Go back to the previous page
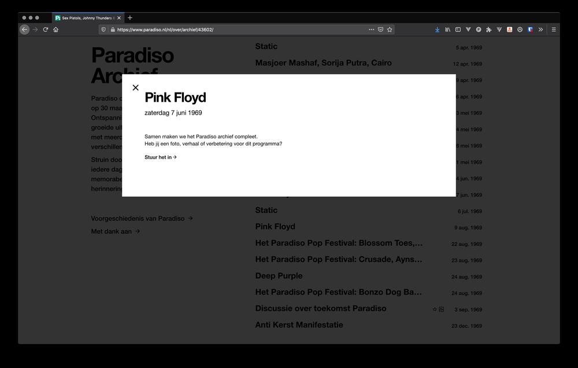 coord(24,30)
